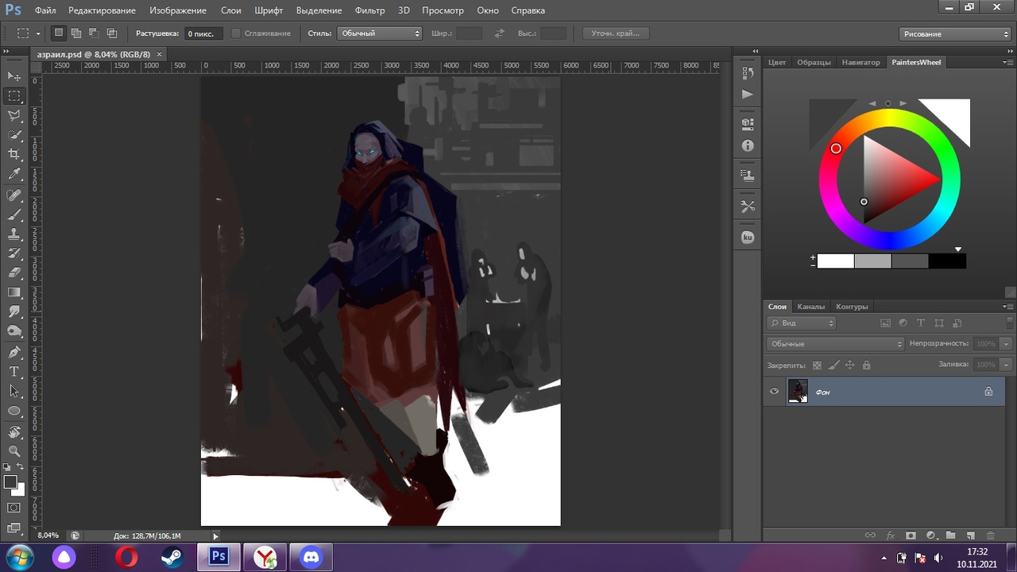Image resolution: width=1017 pixels, height=572 pixels.
Task: Click the add layer style fx icon
Action: click(891, 535)
